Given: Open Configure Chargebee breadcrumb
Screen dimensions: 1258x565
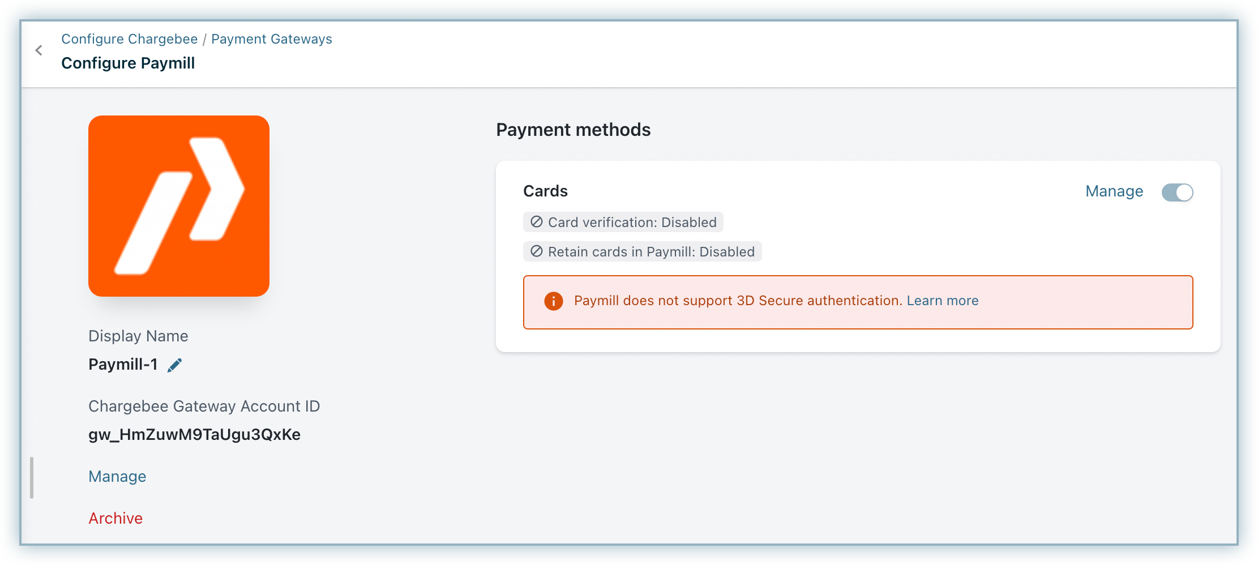Looking at the screenshot, I should [130, 39].
